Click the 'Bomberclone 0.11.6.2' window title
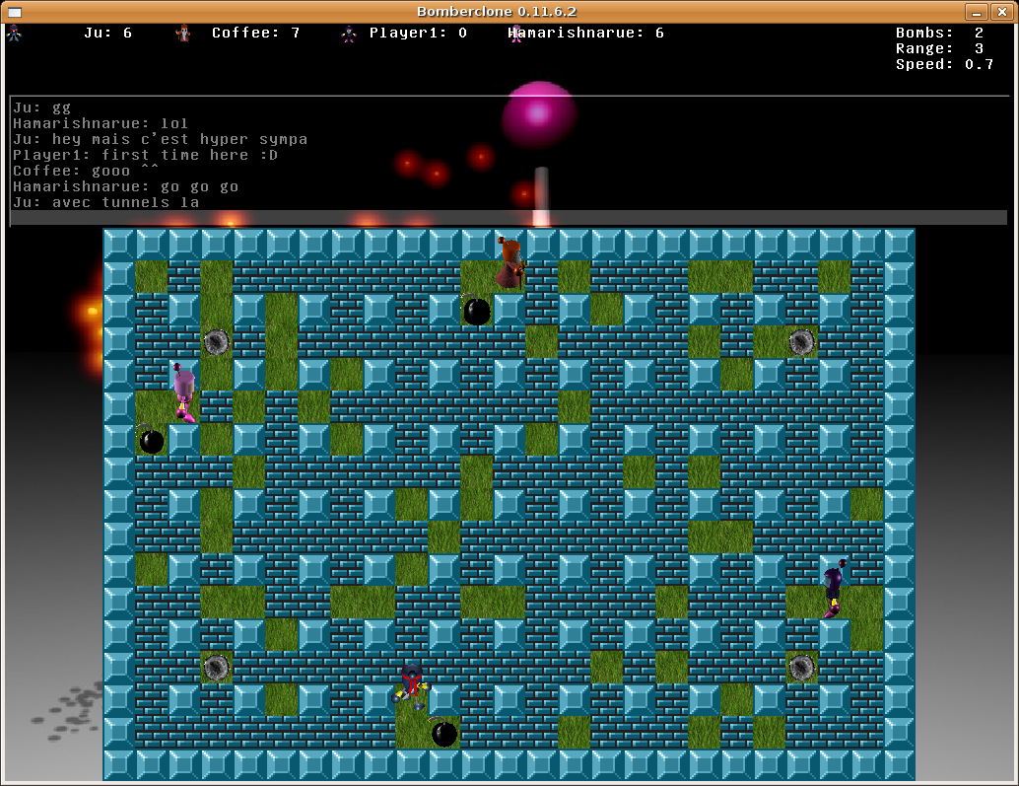This screenshot has height=786, width=1019. point(497,12)
